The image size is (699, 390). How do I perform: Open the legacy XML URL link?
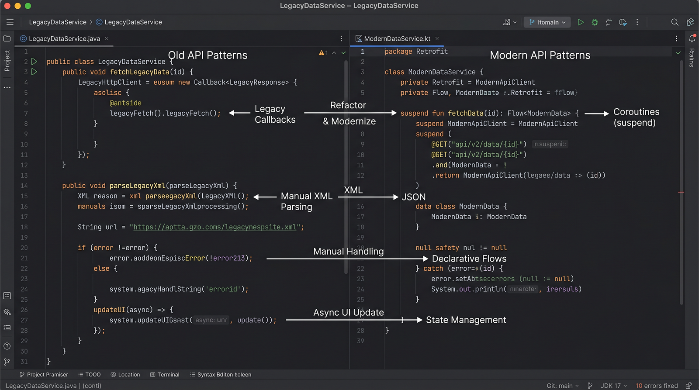[x=215, y=227]
